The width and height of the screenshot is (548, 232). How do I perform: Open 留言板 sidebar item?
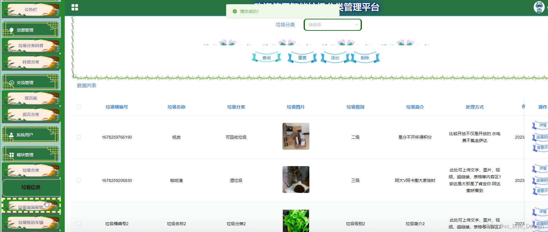pyautogui.click(x=31, y=98)
